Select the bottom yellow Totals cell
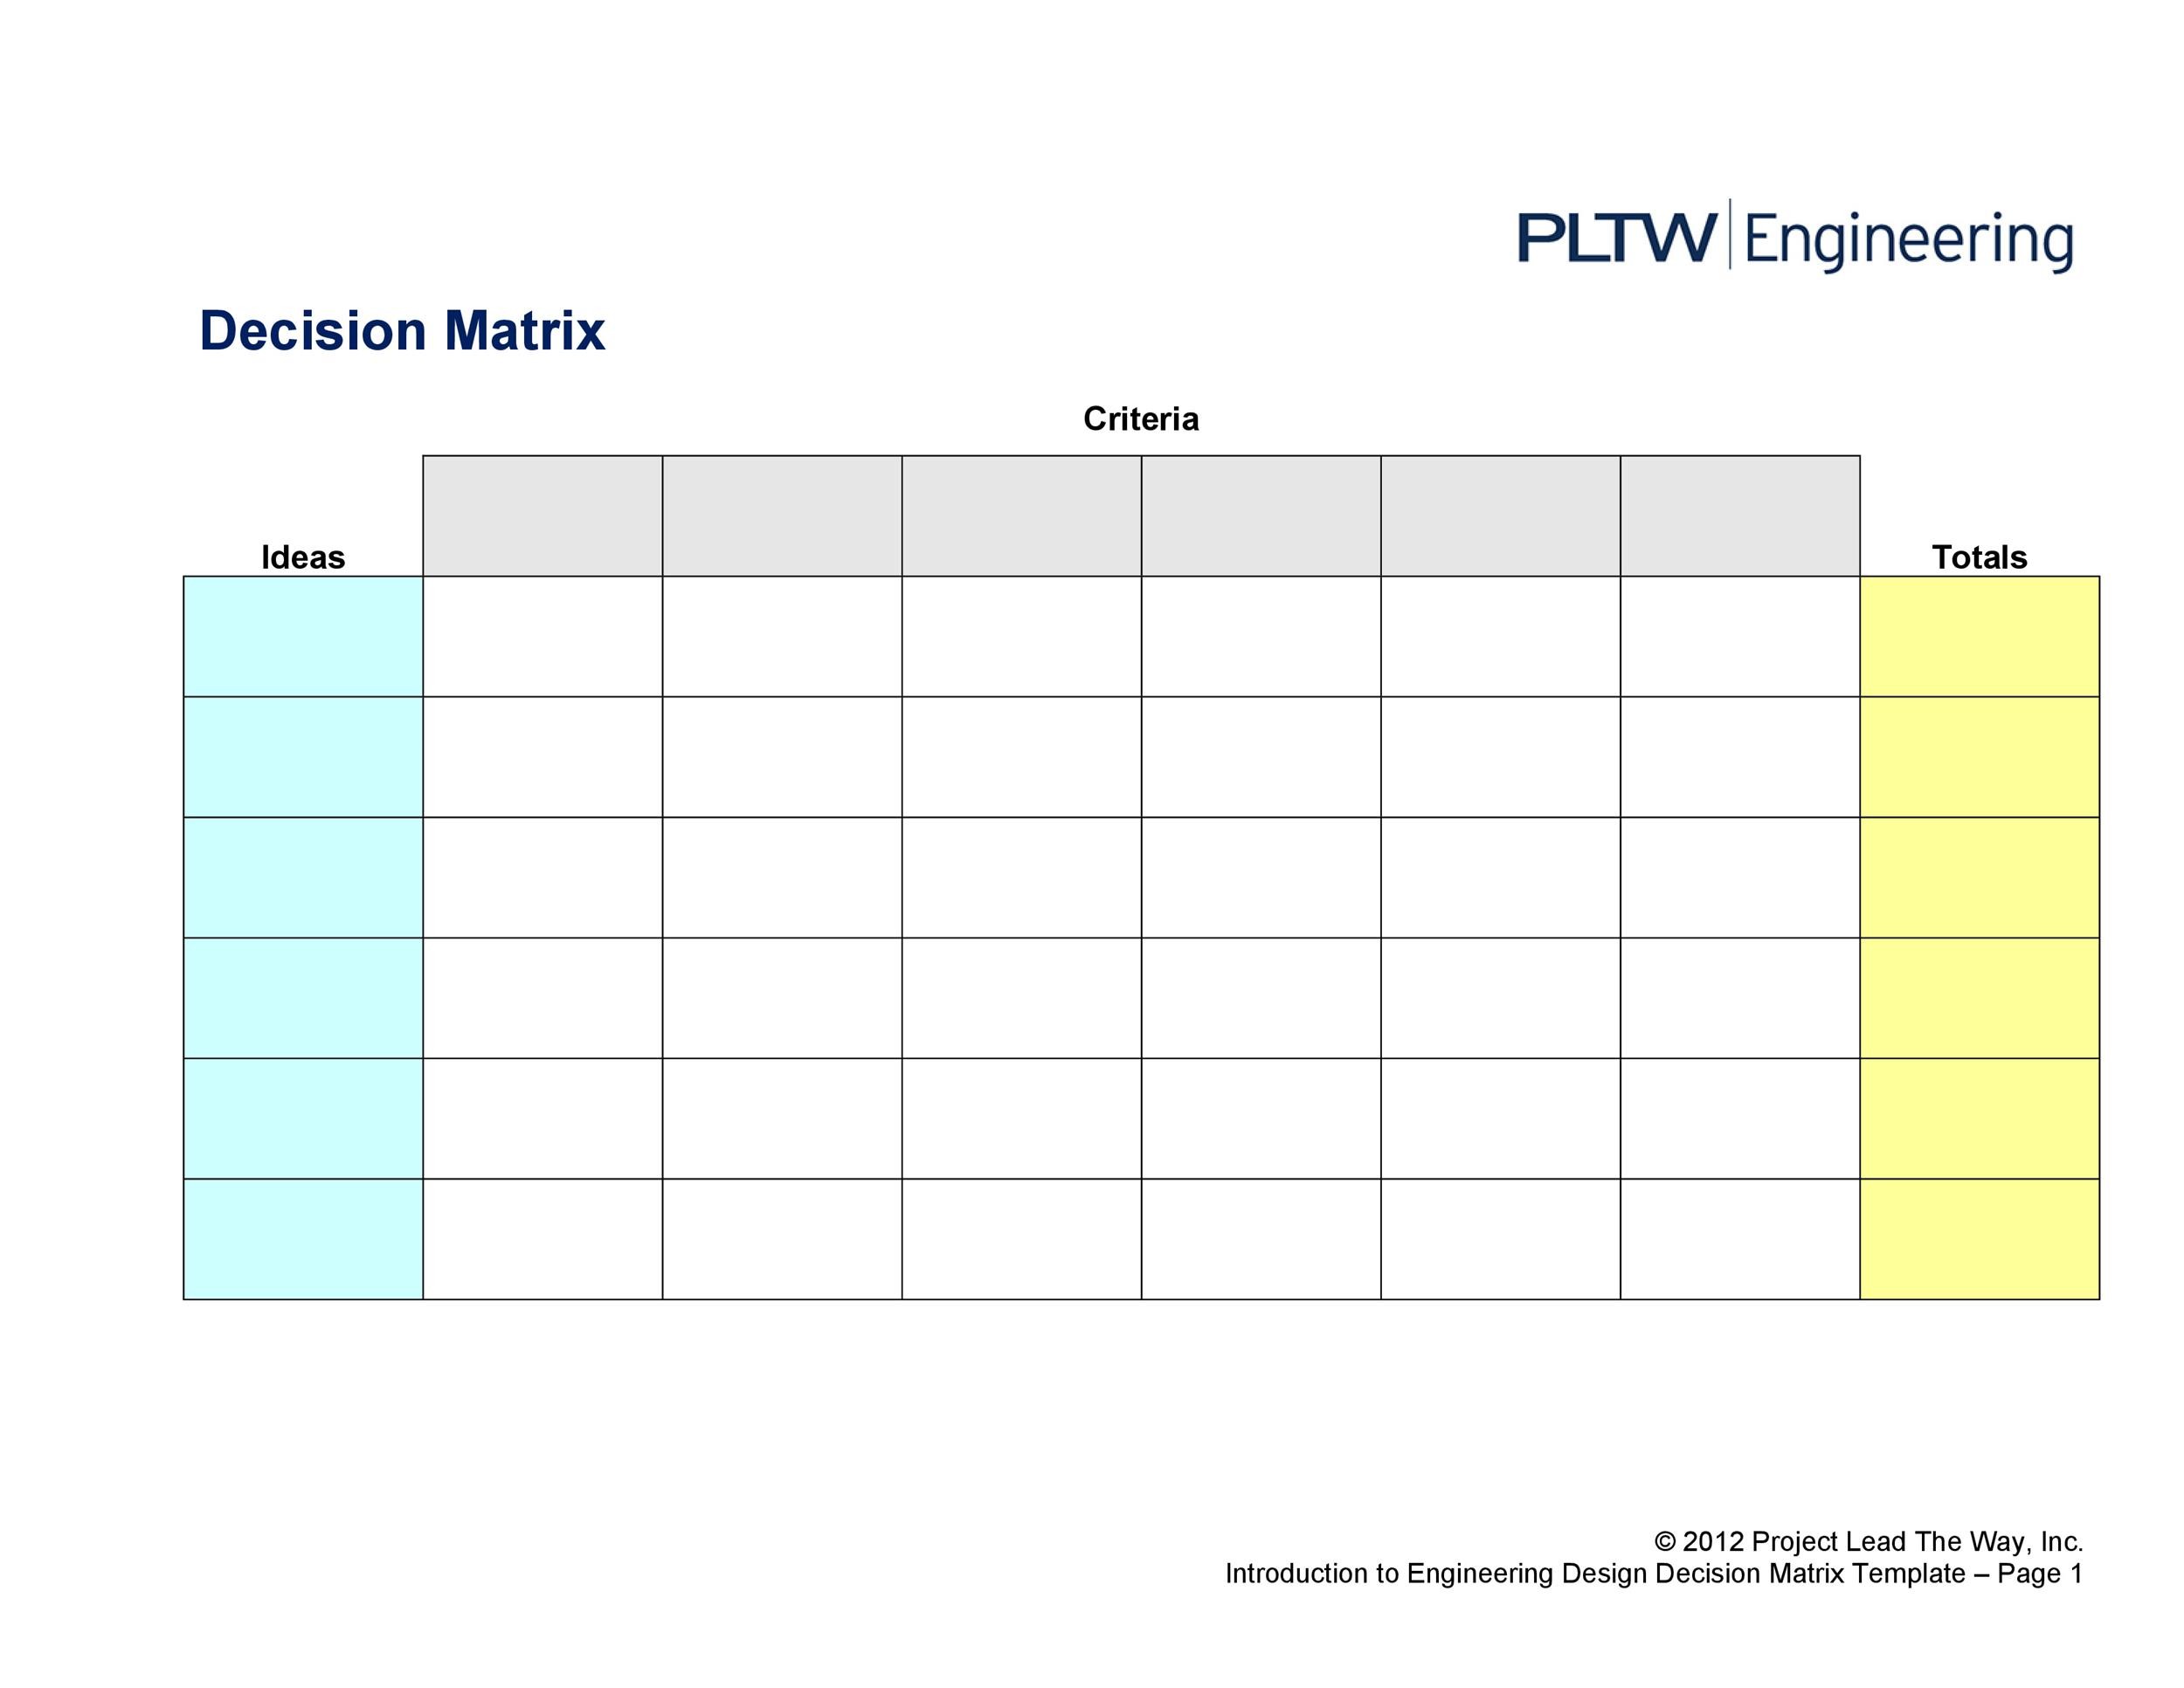This screenshot has width=2184, height=1688. [x=1980, y=1239]
